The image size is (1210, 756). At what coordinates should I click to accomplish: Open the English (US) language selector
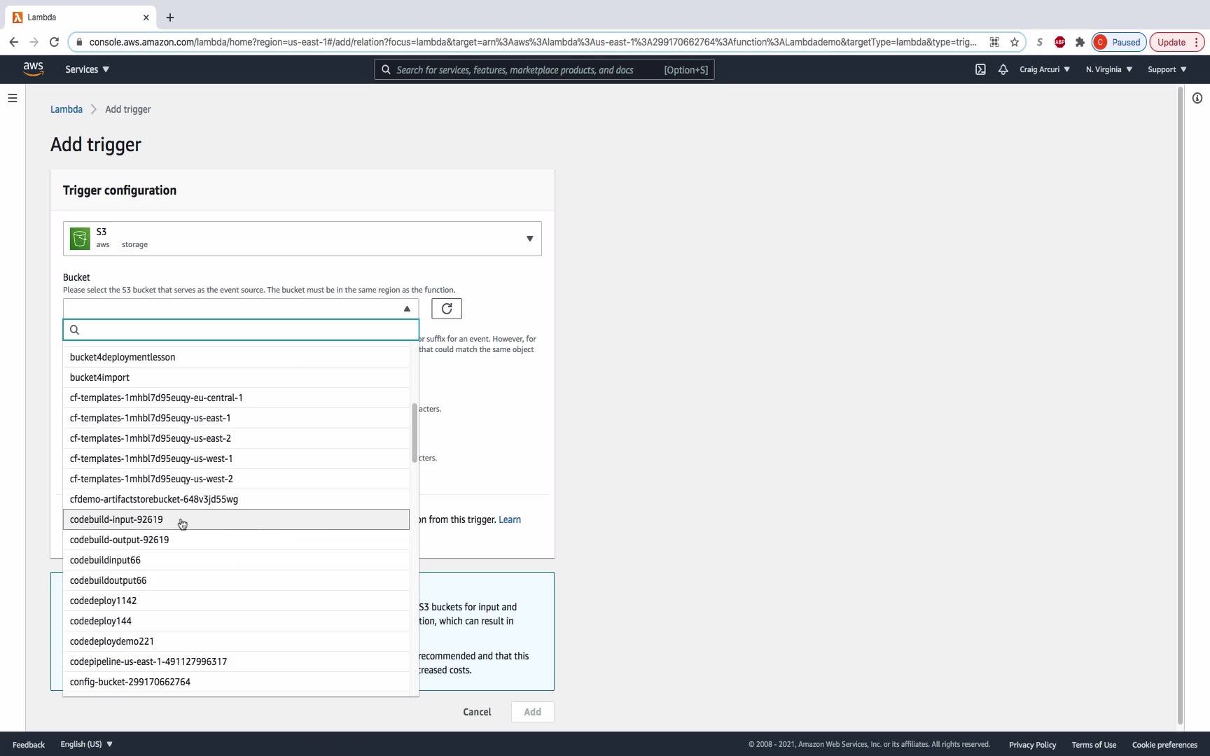point(87,744)
